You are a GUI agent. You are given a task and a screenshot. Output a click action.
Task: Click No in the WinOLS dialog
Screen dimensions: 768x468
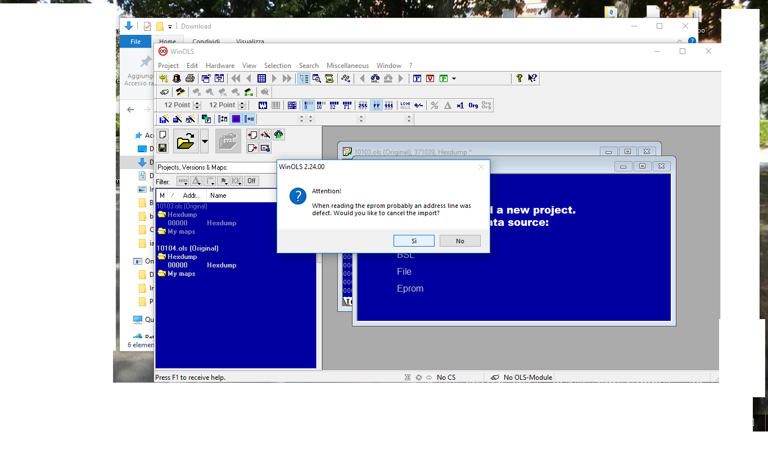[x=460, y=241]
